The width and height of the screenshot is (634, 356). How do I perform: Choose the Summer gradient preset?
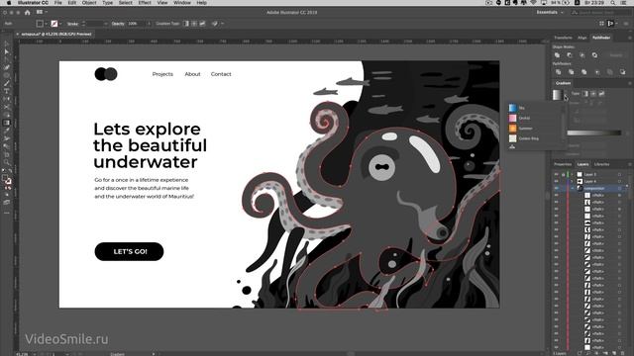[x=535, y=129]
